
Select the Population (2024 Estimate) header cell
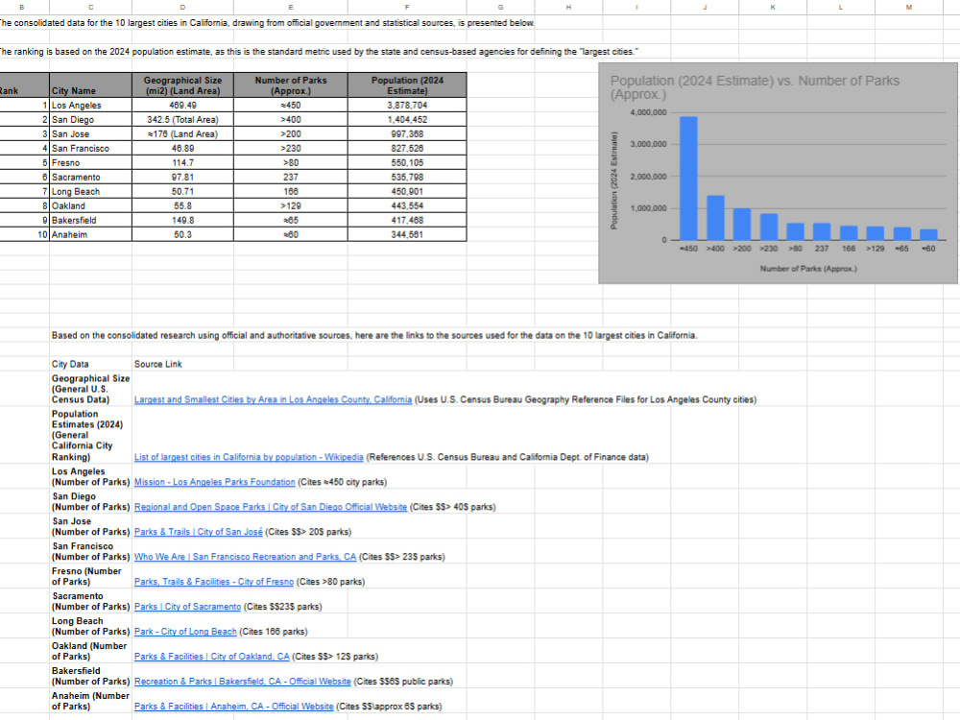(407, 85)
